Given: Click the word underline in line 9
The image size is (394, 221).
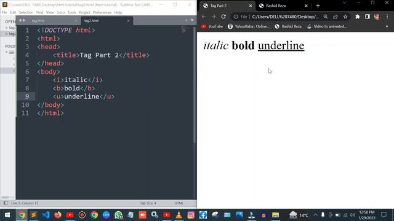Looking at the screenshot, I should click(82, 96).
